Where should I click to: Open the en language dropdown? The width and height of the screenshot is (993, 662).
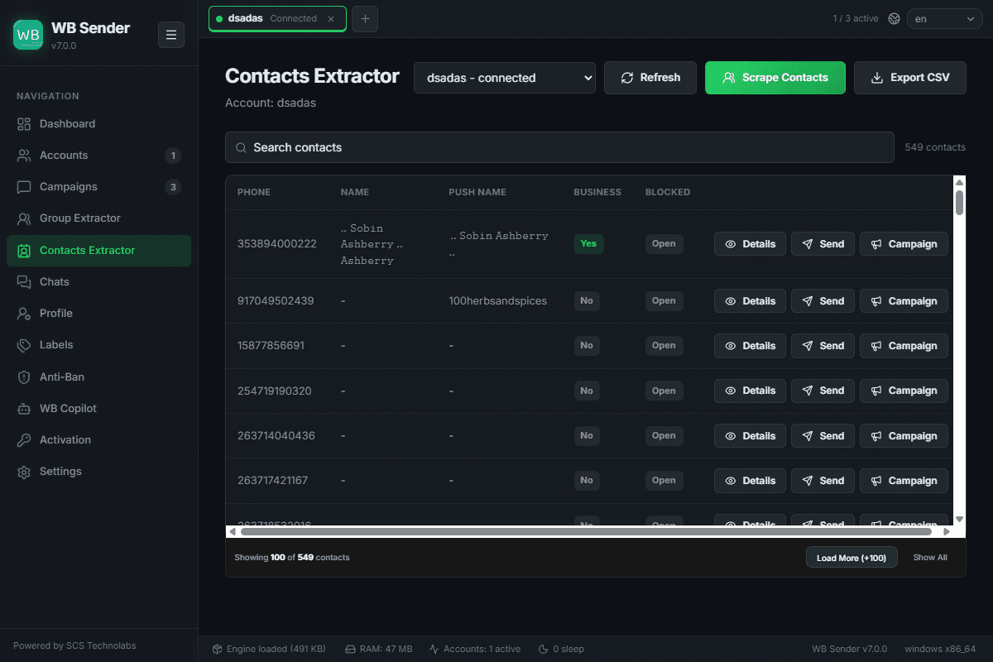tap(945, 19)
